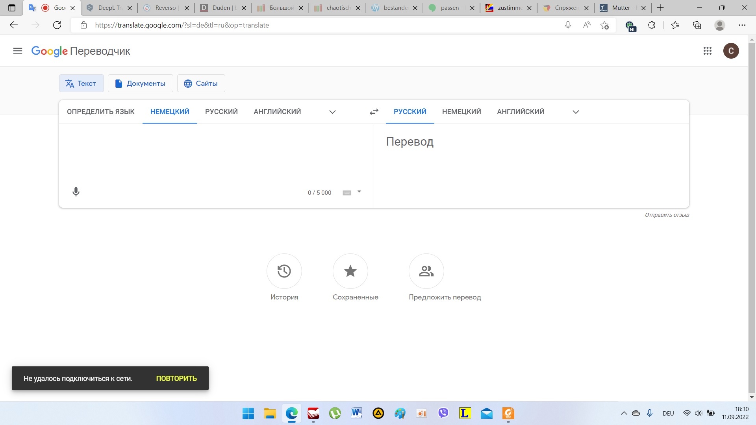756x425 pixels.
Task: Start voice input in the source box
Action: (x=76, y=192)
